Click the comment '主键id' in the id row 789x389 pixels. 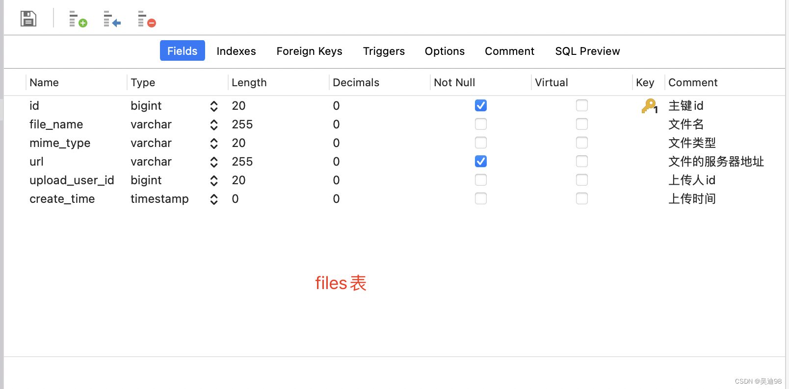tap(686, 106)
